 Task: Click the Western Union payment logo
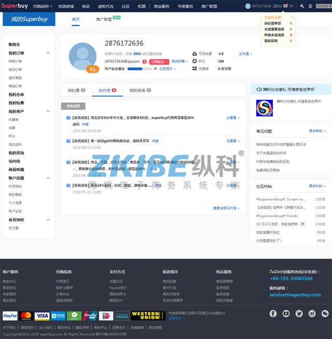[148, 316]
